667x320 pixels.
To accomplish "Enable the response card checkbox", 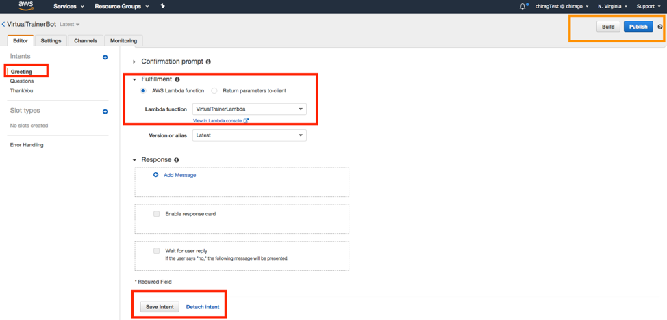I will click(x=157, y=214).
